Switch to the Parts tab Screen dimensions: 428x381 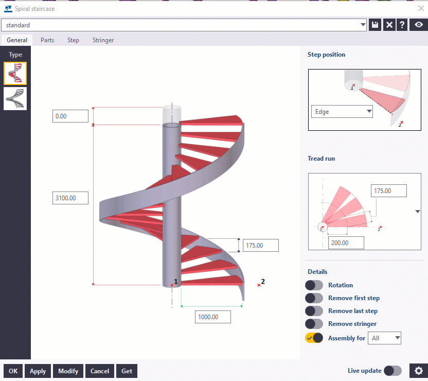coord(47,40)
